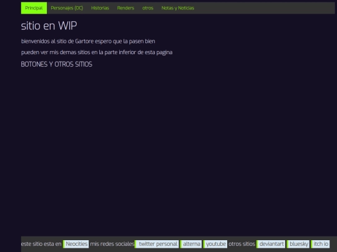Click the otros nav item
The image size is (337, 252).
pos(148,8)
